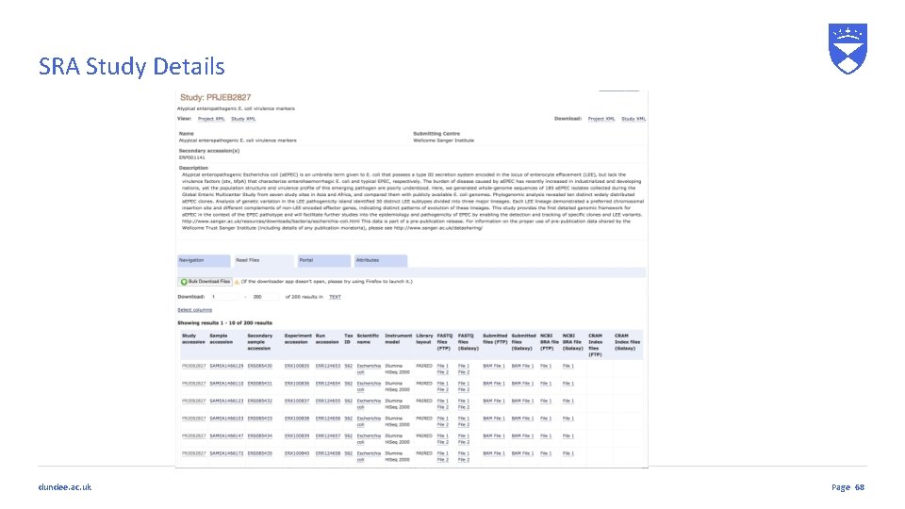
Task: Select the Attributes tab
Action: point(381,261)
